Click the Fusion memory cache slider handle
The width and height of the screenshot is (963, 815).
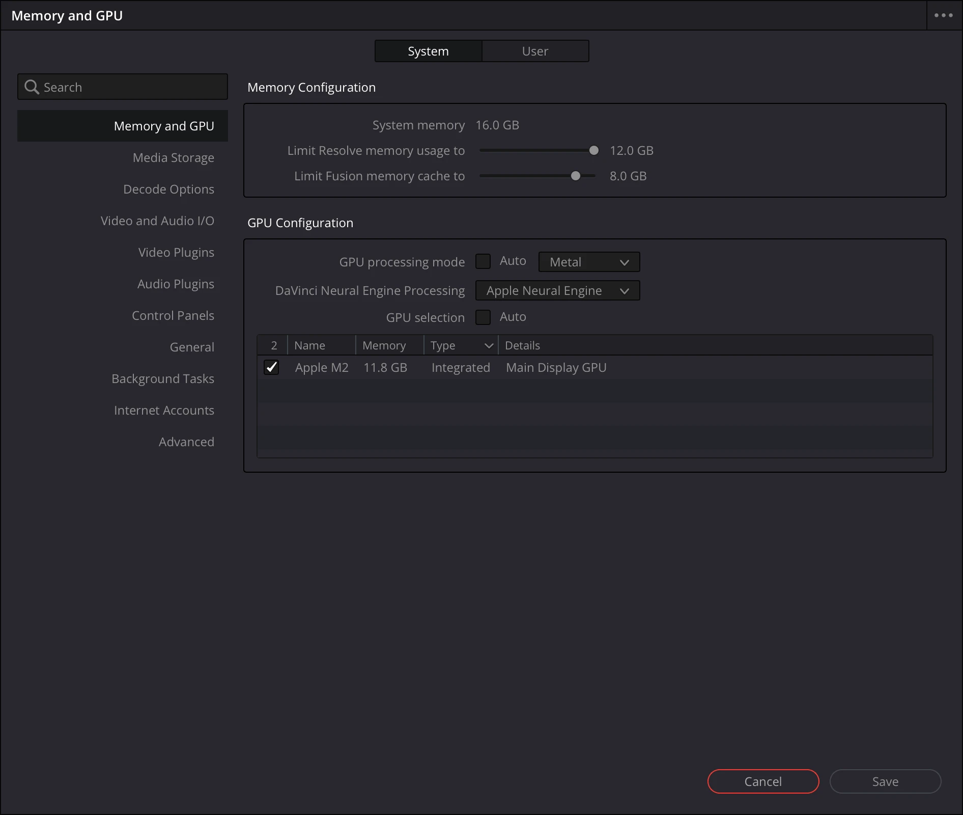575,176
